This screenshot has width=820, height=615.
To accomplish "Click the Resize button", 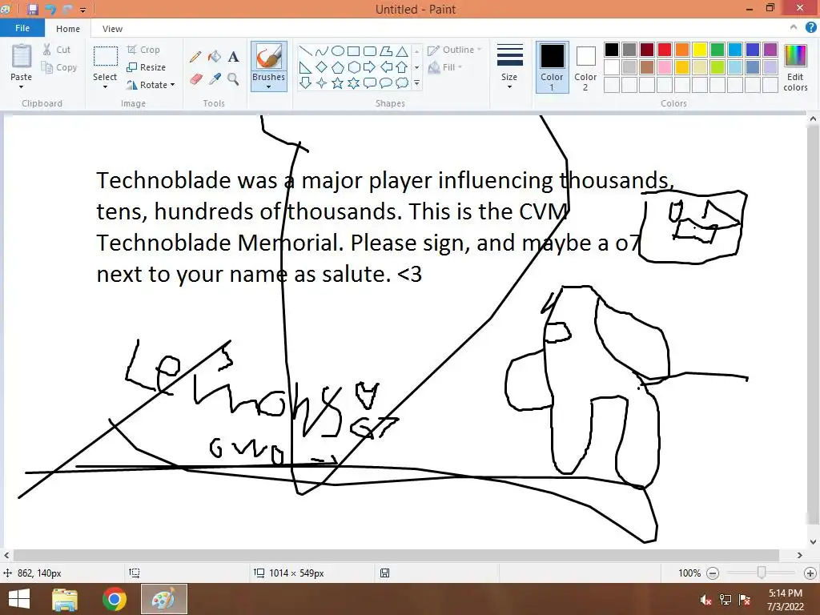I will (147, 67).
